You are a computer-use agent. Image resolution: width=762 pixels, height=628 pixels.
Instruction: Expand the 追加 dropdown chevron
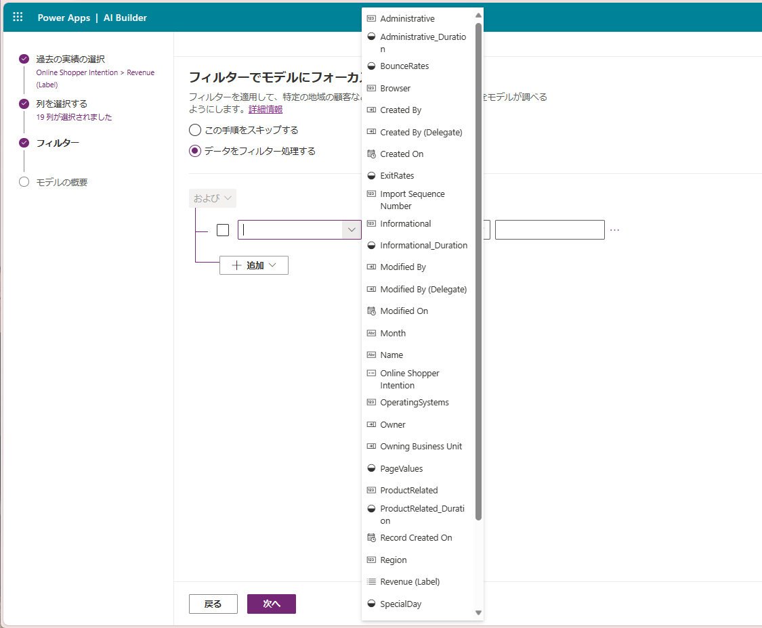click(273, 265)
